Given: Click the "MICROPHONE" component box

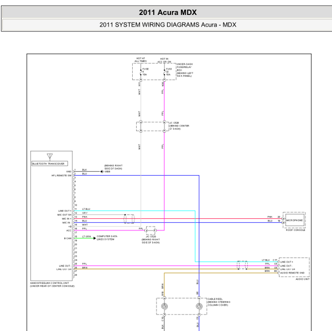Looking at the screenshot, I should pyautogui.click(x=294, y=220).
